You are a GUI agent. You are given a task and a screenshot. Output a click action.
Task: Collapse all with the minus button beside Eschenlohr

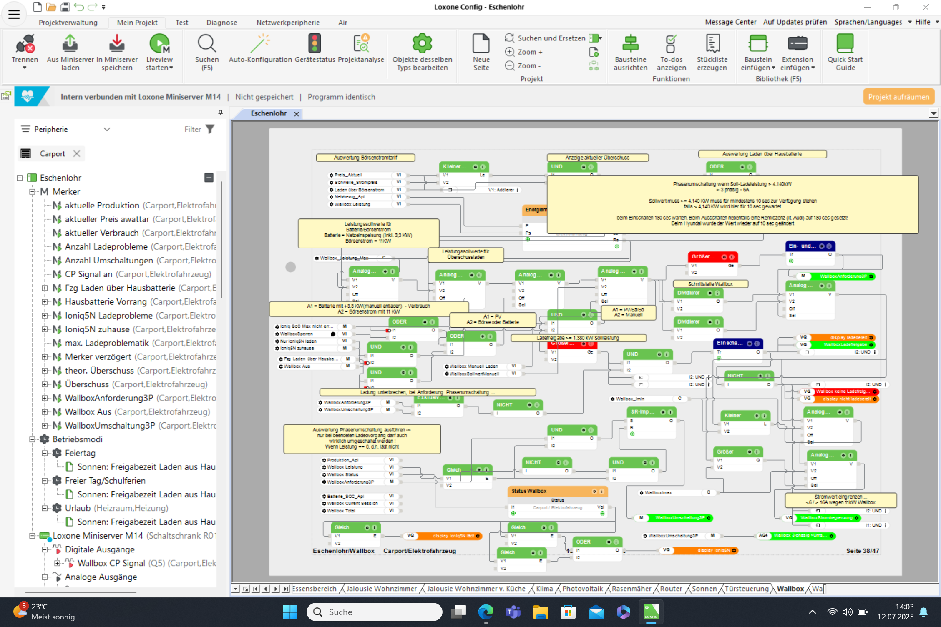coord(209,178)
